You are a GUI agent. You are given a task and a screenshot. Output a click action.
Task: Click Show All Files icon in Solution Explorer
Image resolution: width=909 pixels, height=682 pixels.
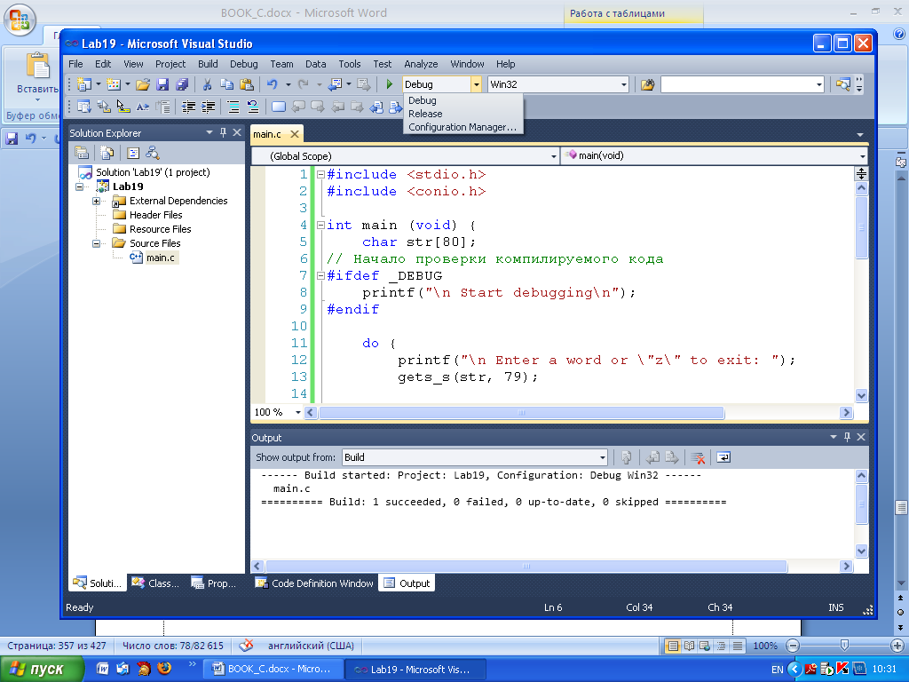coord(107,153)
